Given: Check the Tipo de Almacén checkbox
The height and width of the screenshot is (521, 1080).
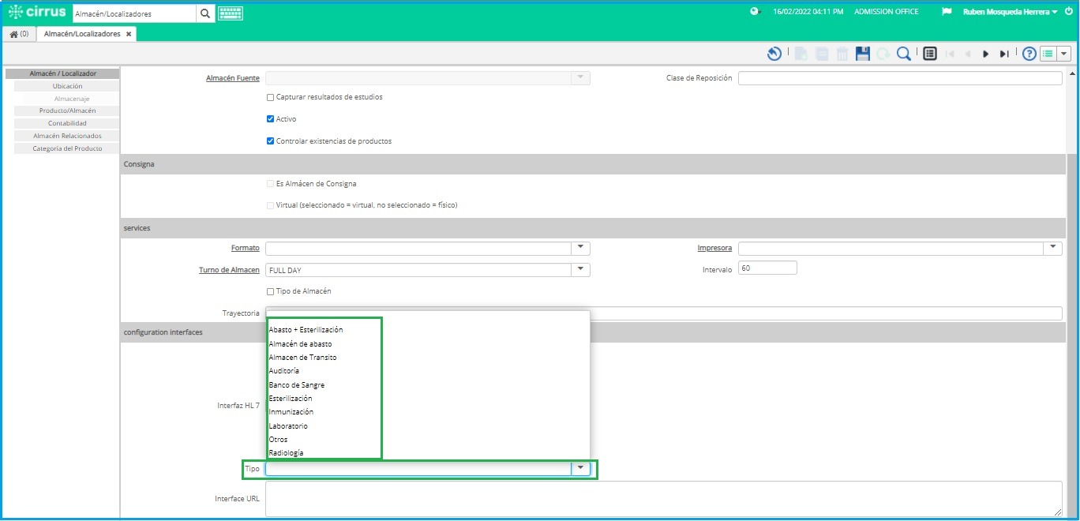Looking at the screenshot, I should click(x=271, y=290).
